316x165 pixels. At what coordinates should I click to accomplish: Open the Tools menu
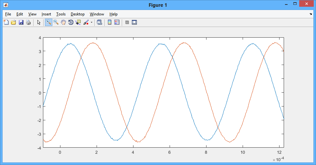pos(61,14)
